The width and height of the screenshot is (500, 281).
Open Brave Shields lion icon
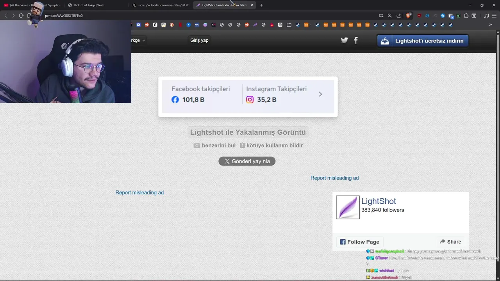[408, 16]
